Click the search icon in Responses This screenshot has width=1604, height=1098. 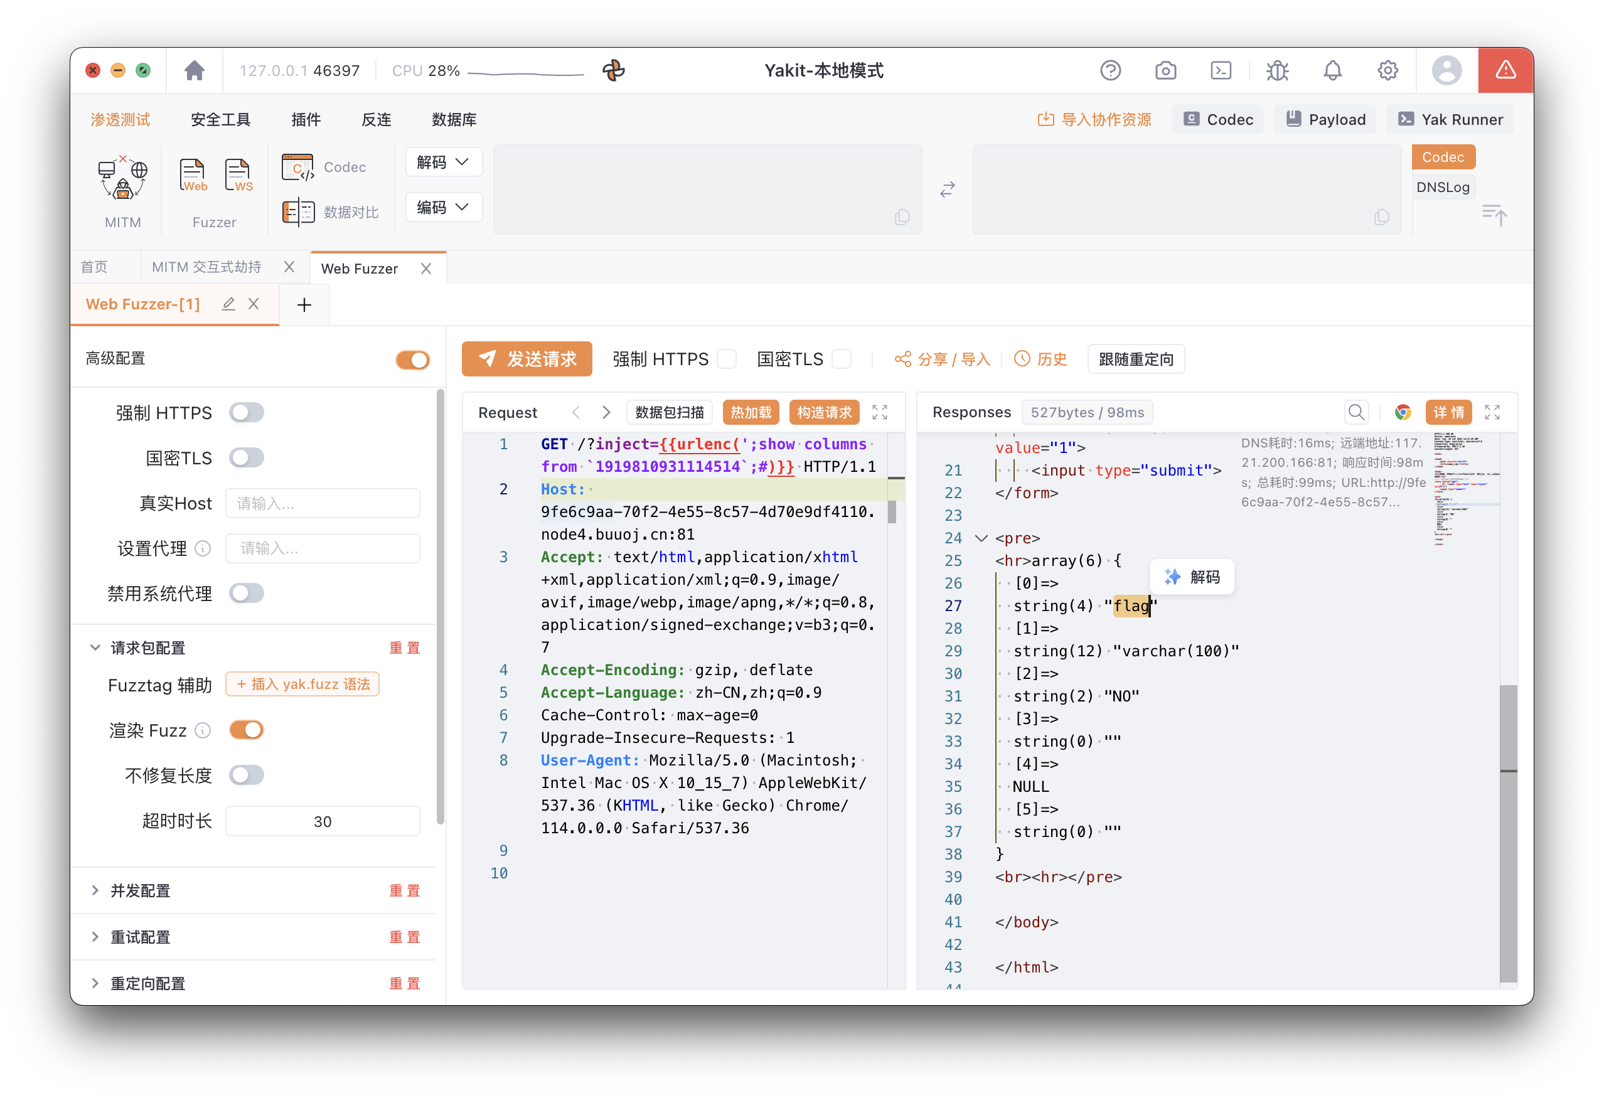[x=1356, y=412]
